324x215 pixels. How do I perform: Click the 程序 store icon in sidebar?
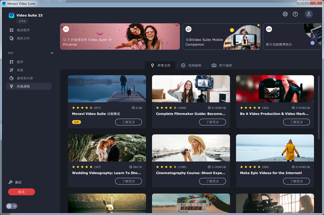pyautogui.click(x=11, y=62)
